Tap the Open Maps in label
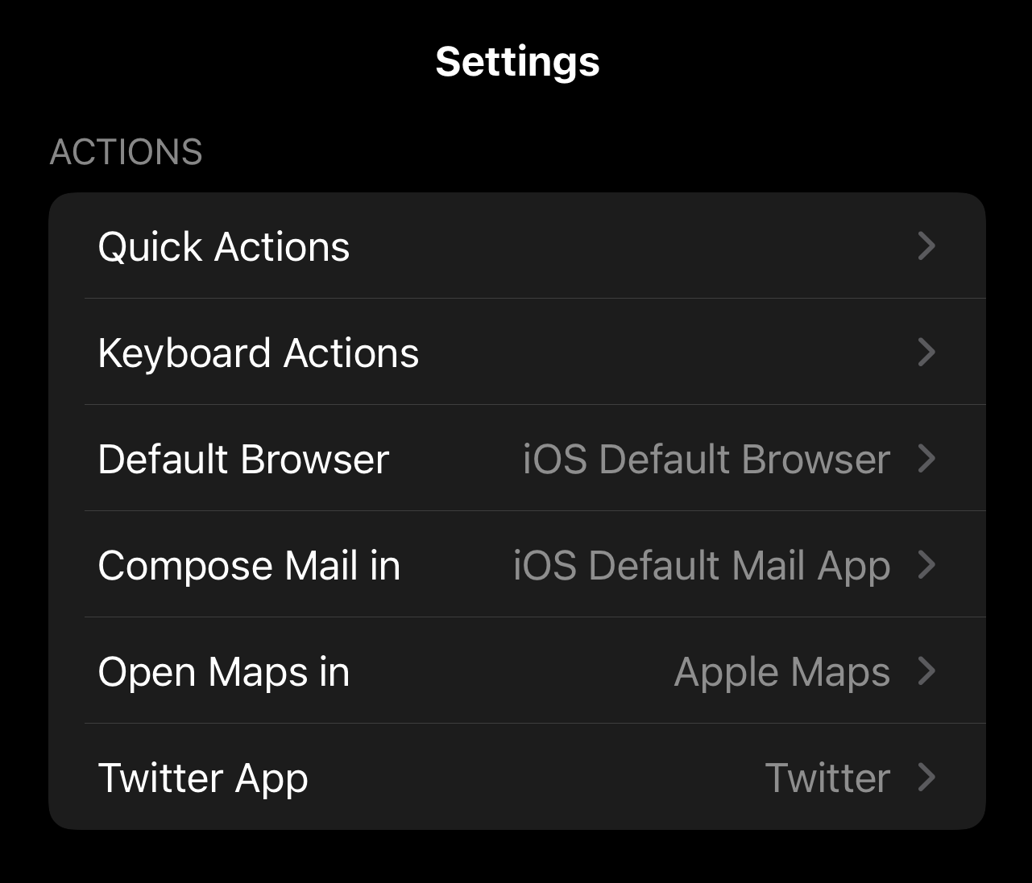Image resolution: width=1032 pixels, height=883 pixels. coord(224,672)
